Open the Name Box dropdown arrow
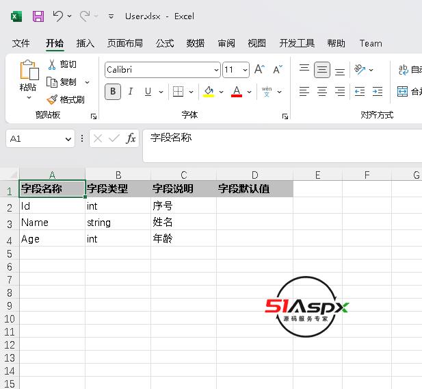The height and width of the screenshot is (389, 422). pyautogui.click(x=68, y=138)
